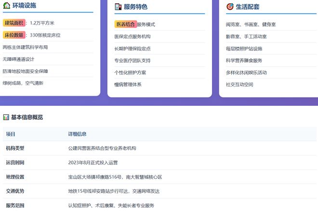
Task: Click the 长期护理保险定点 row
Action: [x=159, y=49]
